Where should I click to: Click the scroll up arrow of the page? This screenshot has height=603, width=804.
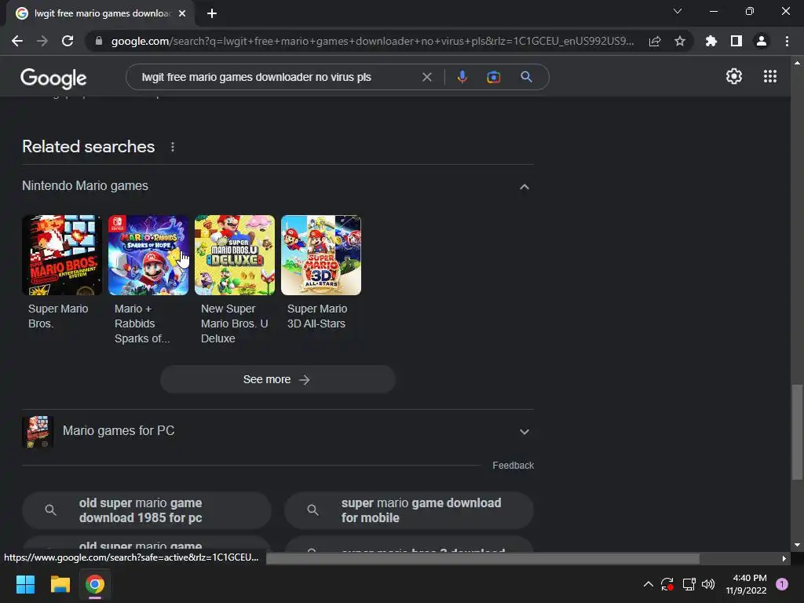[x=797, y=63]
